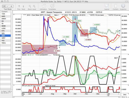Select SAN in the Content list
The width and height of the screenshot is (129, 98).
click(5, 33)
